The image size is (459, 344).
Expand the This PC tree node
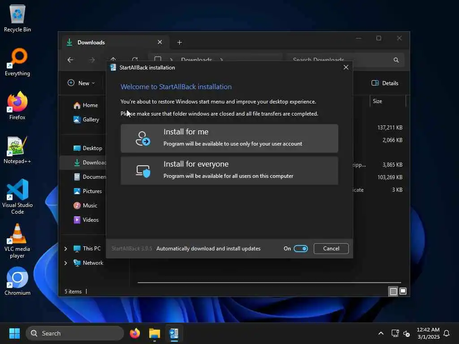(x=65, y=249)
